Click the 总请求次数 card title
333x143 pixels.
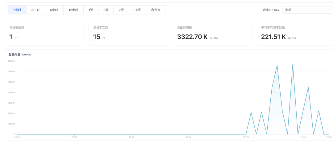[101, 28]
